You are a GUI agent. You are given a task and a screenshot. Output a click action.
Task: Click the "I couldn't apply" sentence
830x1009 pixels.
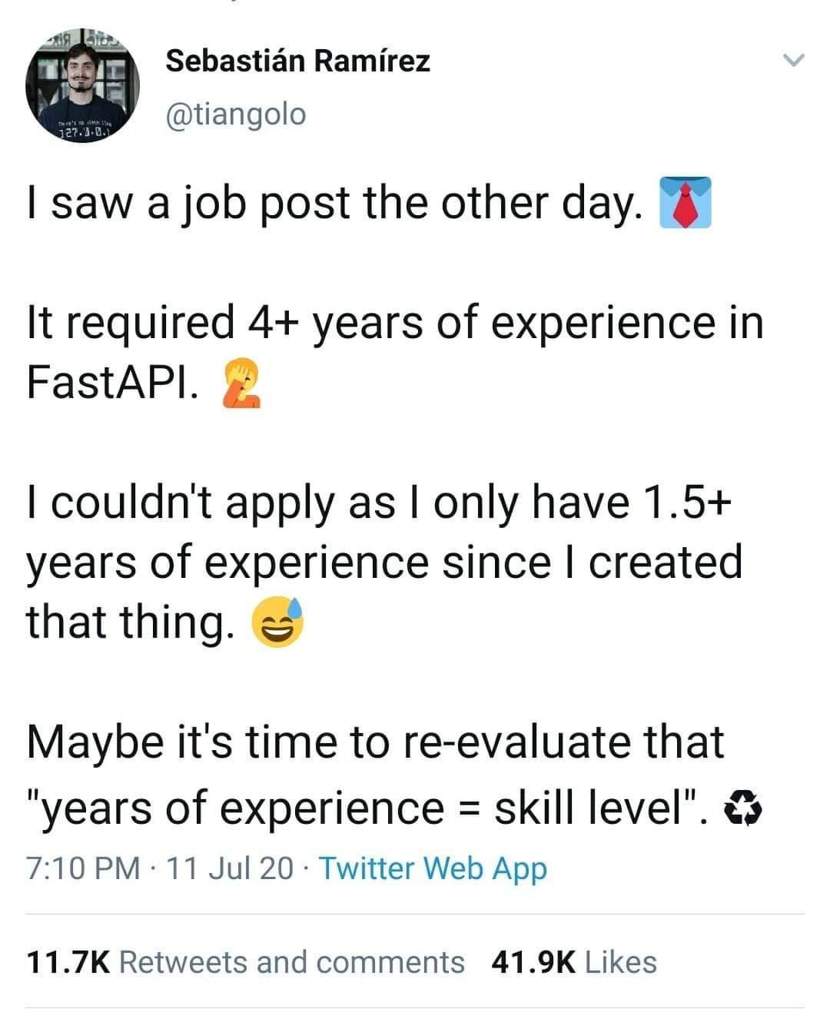click(385, 563)
